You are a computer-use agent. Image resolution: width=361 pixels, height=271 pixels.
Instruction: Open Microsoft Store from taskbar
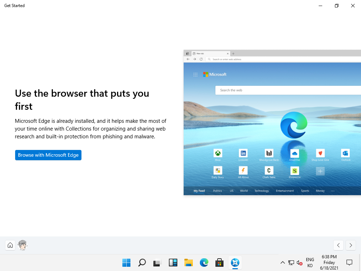tap(219, 263)
